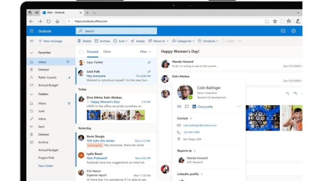Open the reading view icon in address bar
This screenshot has height=181, width=322.
(267, 21)
